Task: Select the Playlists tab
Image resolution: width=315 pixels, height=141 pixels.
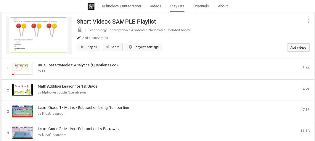Action: pos(177,6)
